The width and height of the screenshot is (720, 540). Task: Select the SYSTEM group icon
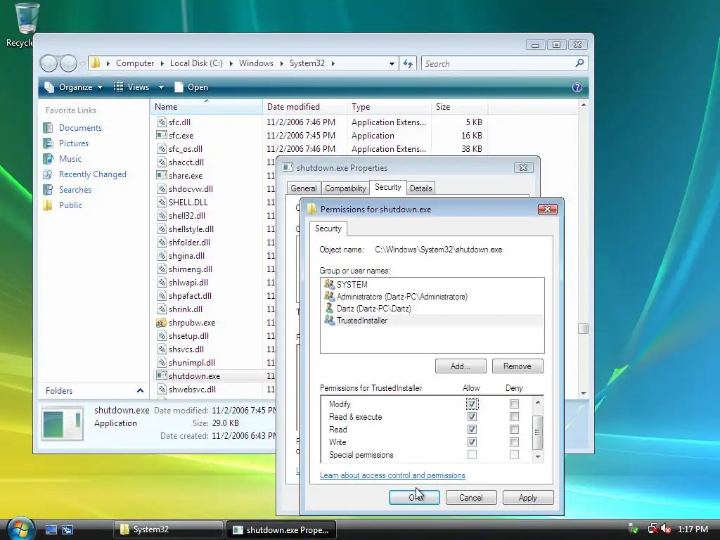tap(329, 284)
